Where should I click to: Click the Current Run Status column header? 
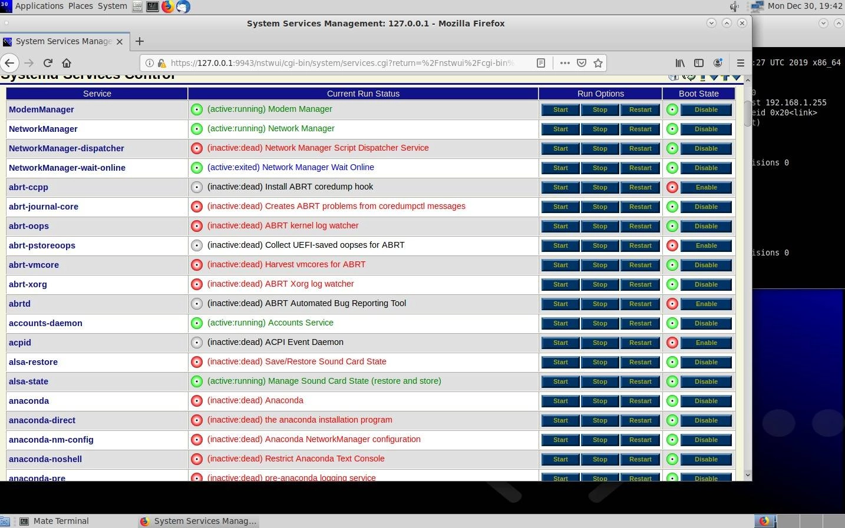click(363, 94)
